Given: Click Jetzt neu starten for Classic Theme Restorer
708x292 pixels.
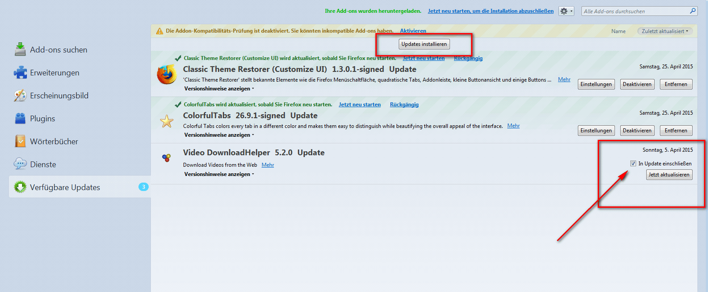Looking at the screenshot, I should tap(423, 58).
